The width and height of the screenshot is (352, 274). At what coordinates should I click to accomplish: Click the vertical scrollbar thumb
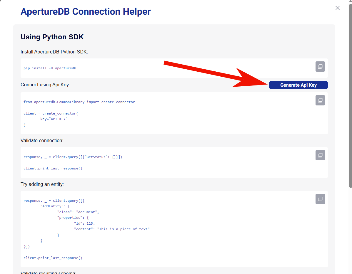pyautogui.click(x=351, y=95)
